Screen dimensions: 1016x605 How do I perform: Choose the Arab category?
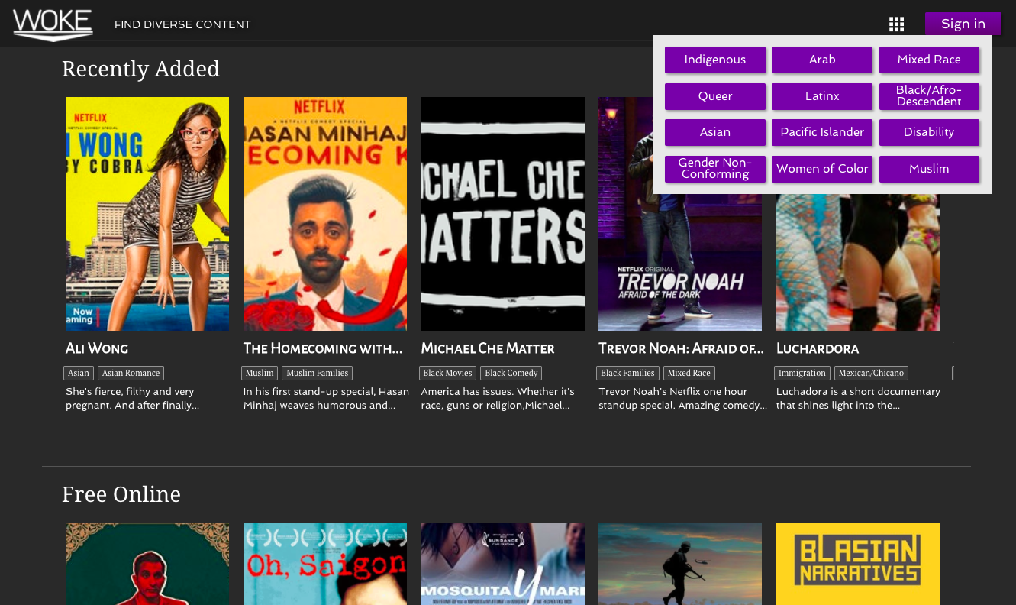(822, 60)
